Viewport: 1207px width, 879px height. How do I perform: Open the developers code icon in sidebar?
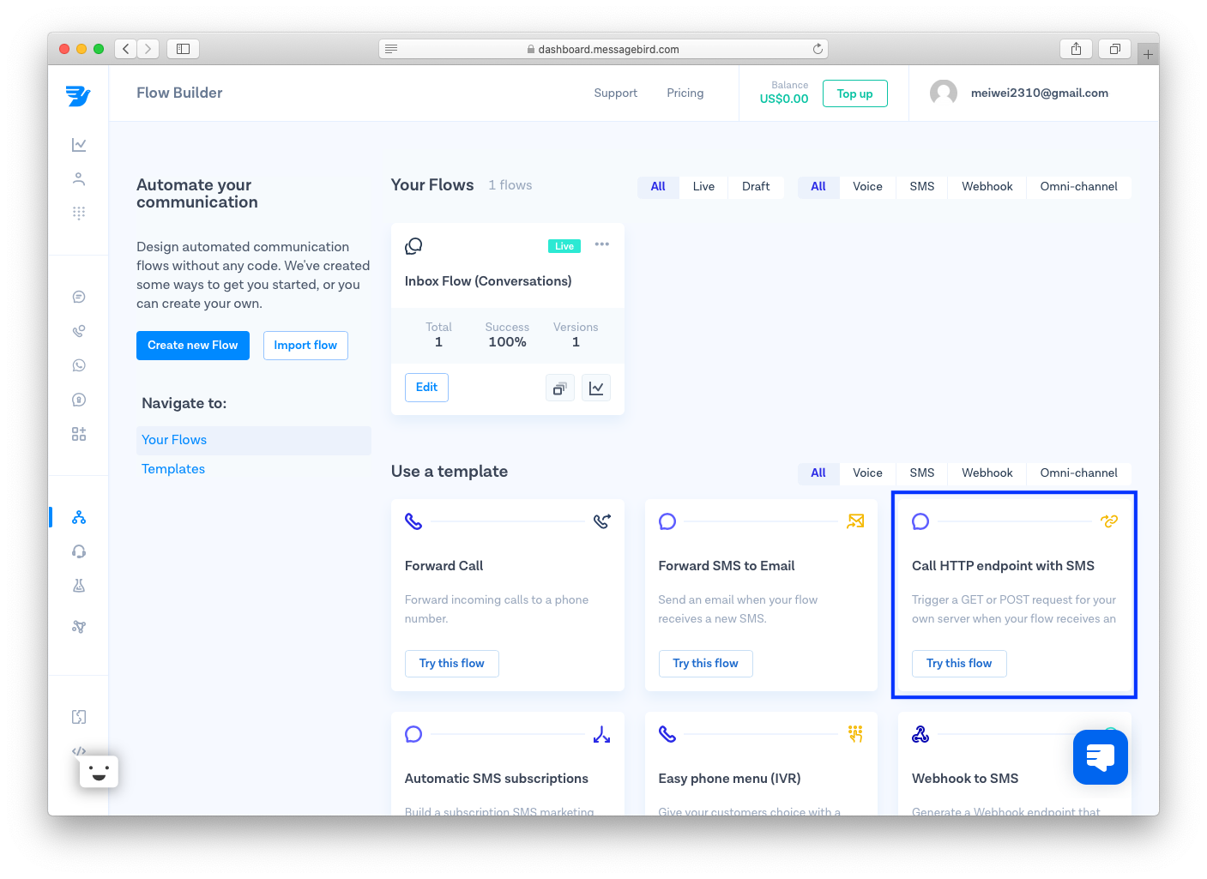pos(79,750)
